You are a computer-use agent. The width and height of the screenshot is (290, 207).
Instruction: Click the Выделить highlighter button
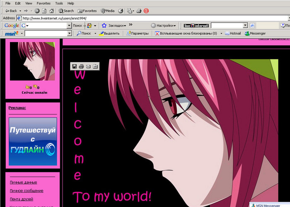point(109,33)
